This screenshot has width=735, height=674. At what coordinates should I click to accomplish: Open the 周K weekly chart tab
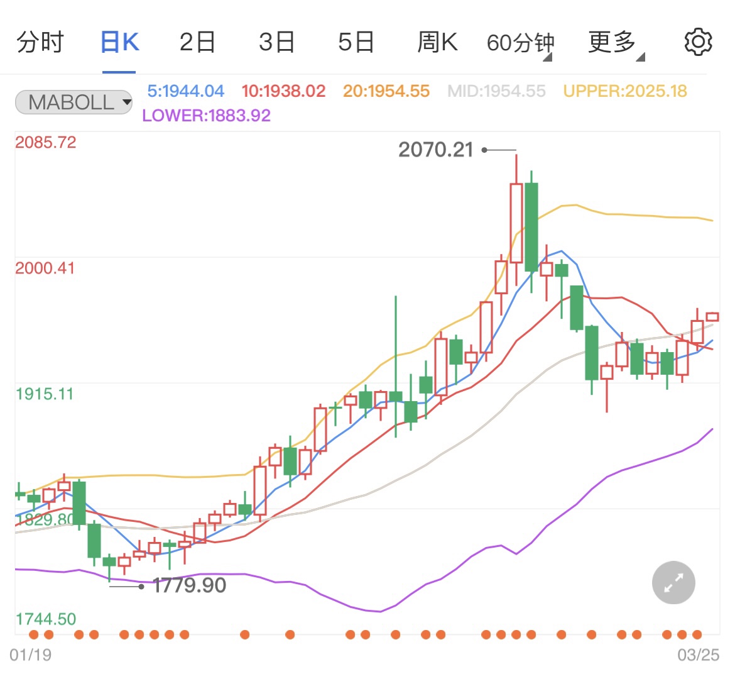tap(437, 42)
